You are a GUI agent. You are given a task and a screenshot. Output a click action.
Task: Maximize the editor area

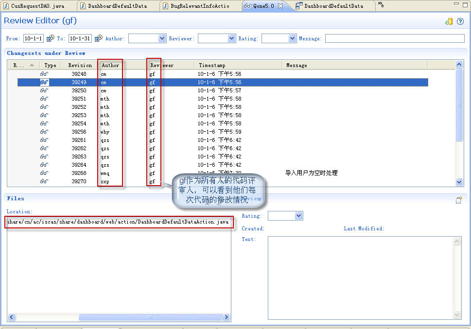point(465,4)
